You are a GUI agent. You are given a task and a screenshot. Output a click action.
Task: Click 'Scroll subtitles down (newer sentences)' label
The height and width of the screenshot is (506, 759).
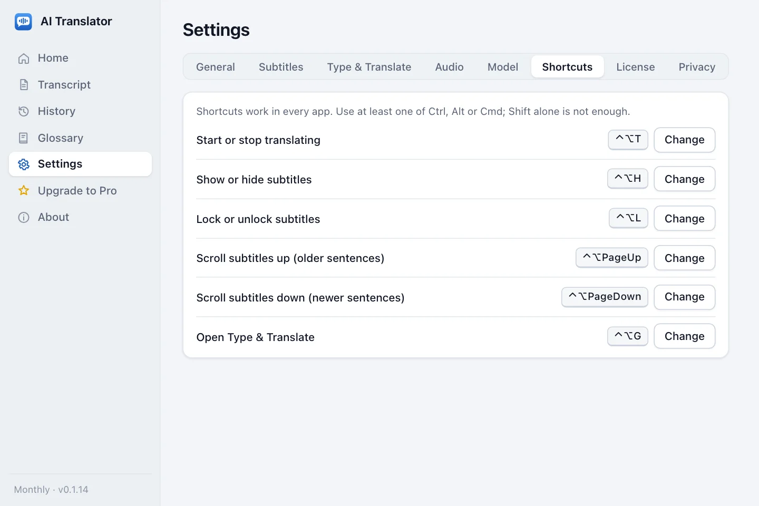pos(300,298)
